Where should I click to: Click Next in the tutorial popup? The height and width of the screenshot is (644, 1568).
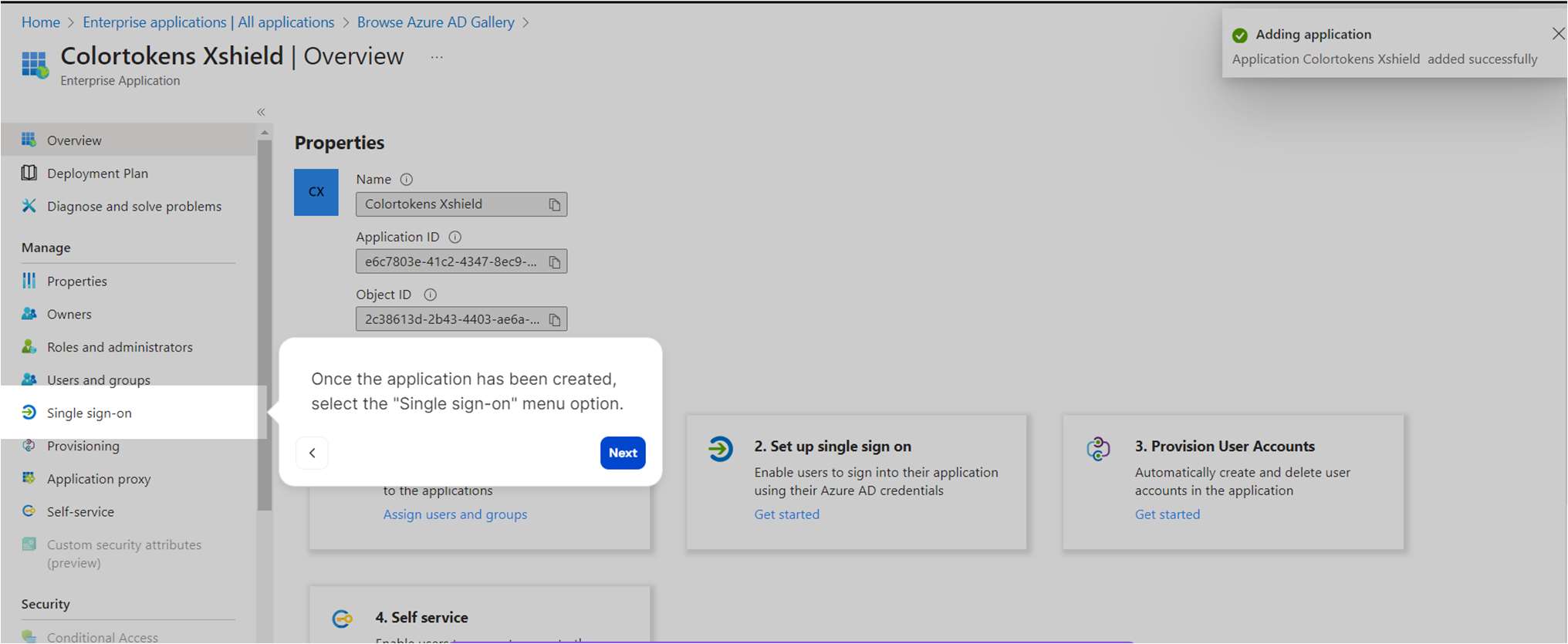tap(623, 453)
